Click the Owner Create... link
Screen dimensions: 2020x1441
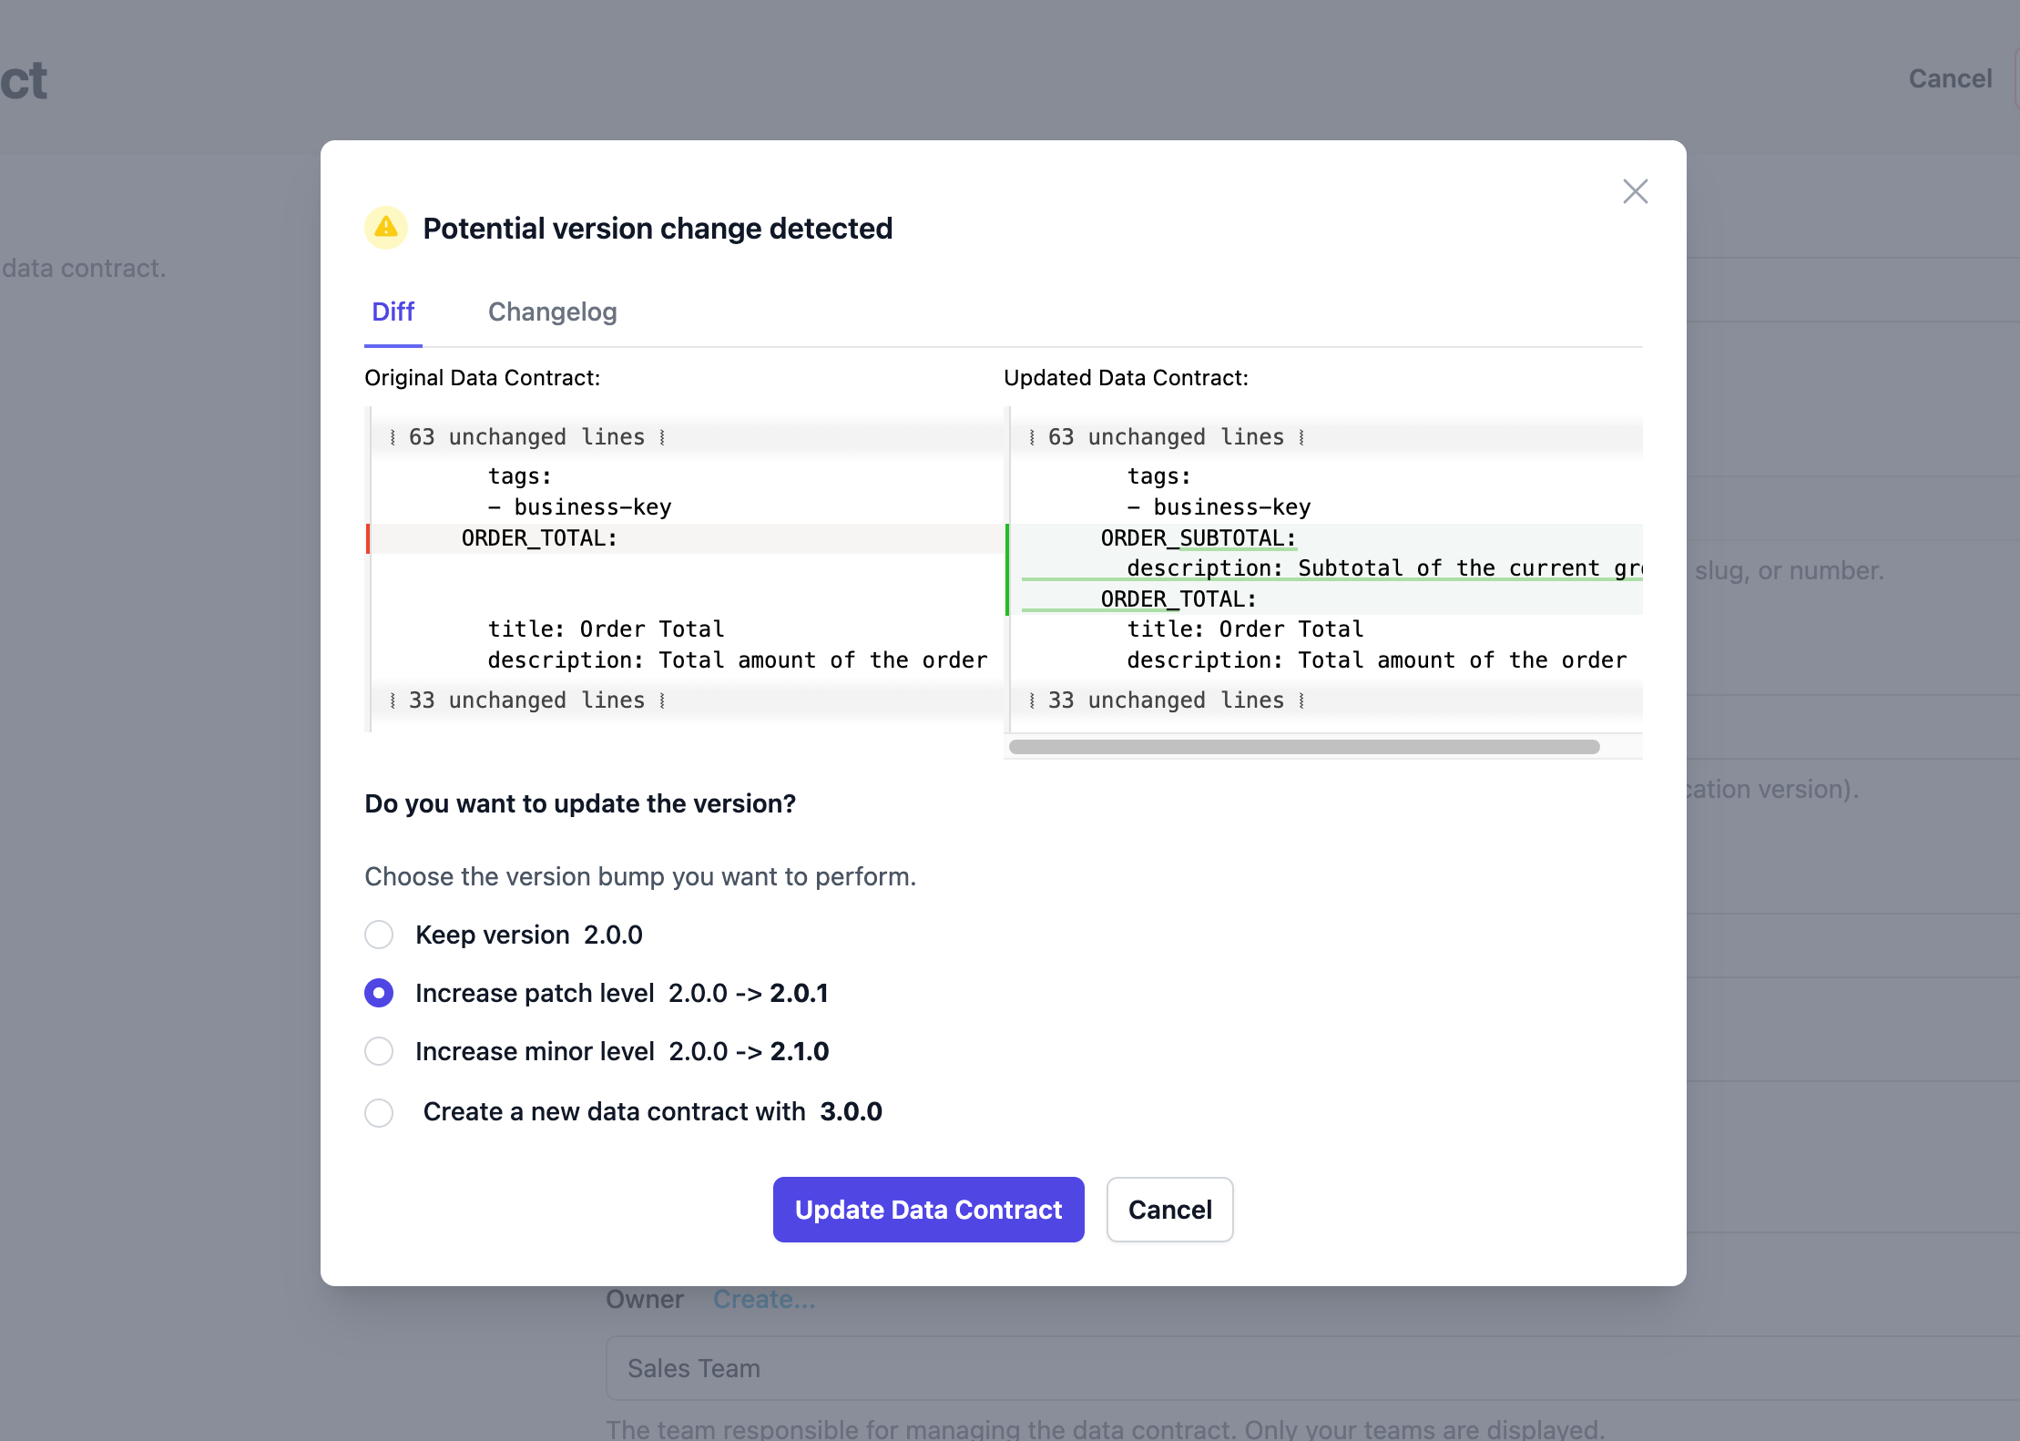(763, 1300)
